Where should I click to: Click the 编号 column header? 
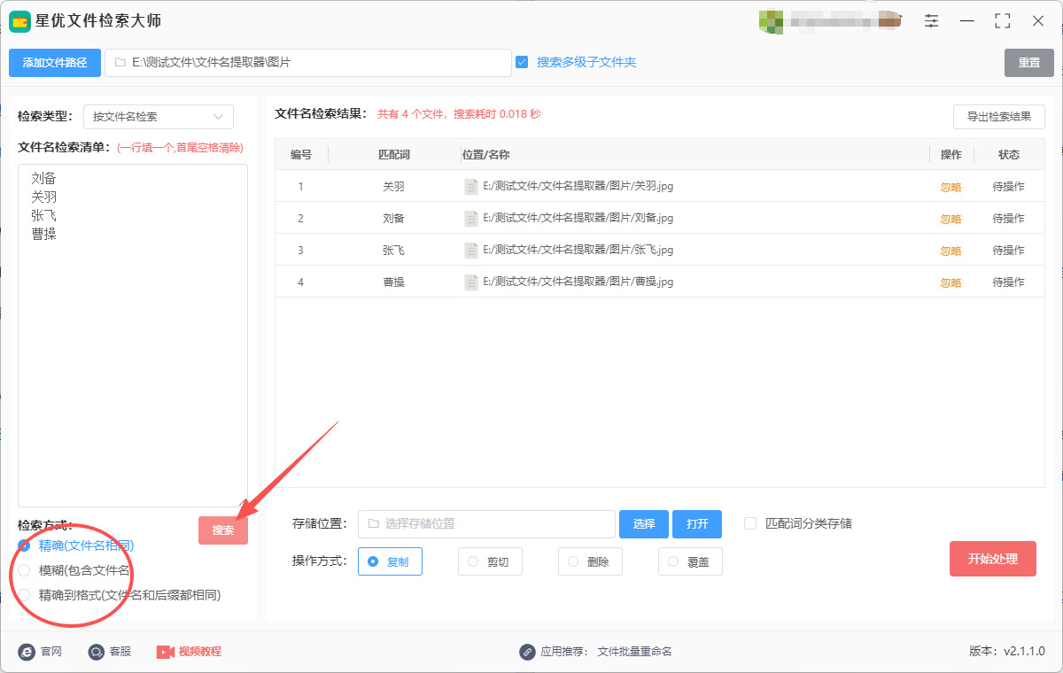[301, 154]
